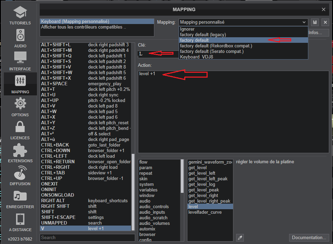
Task: Click the Search field below key list
Action: (x=87, y=238)
